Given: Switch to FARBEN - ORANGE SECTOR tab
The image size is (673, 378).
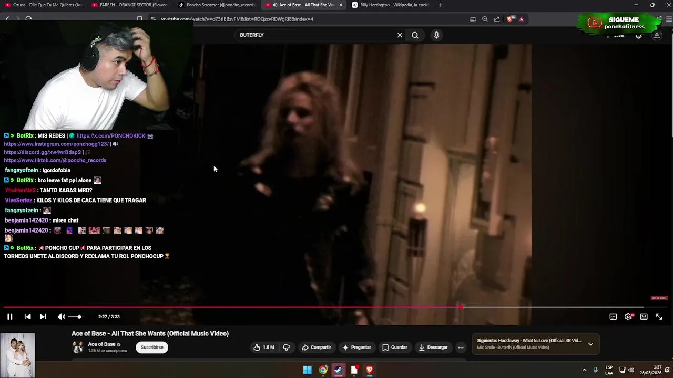Looking at the screenshot, I should (x=130, y=5).
